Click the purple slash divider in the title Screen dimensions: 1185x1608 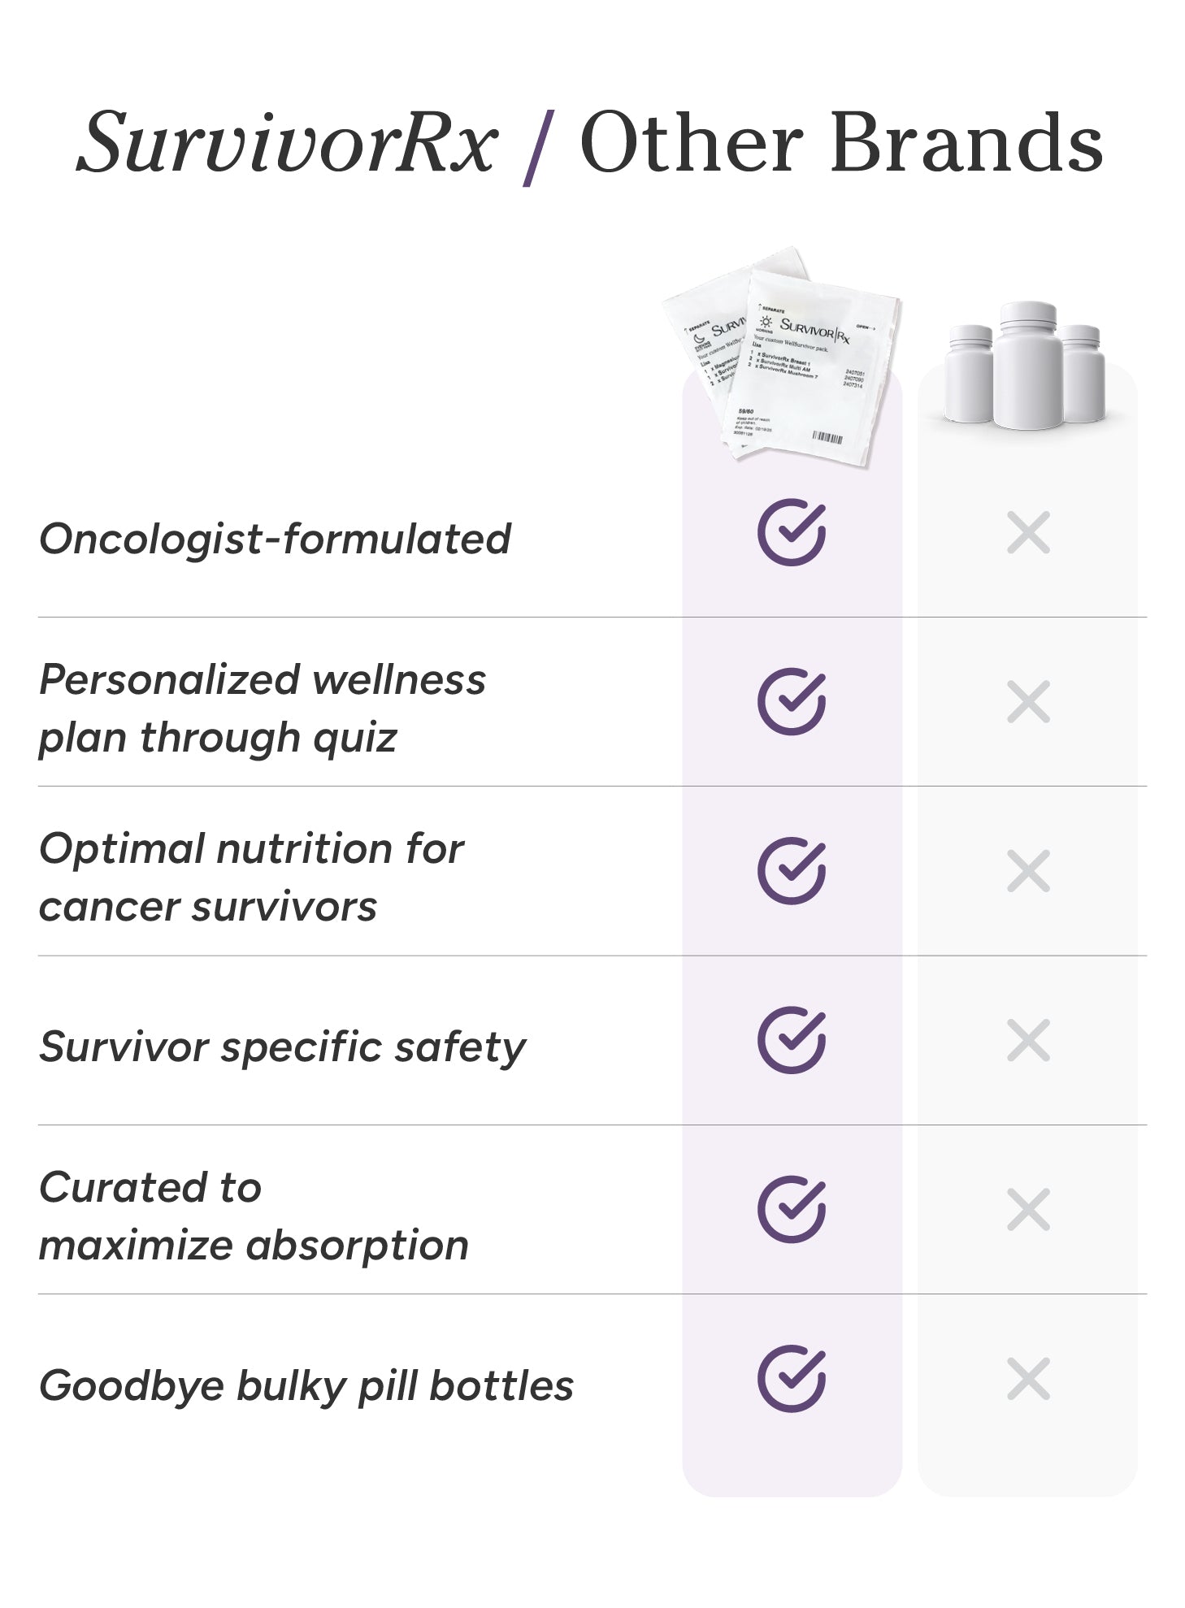coord(537,146)
